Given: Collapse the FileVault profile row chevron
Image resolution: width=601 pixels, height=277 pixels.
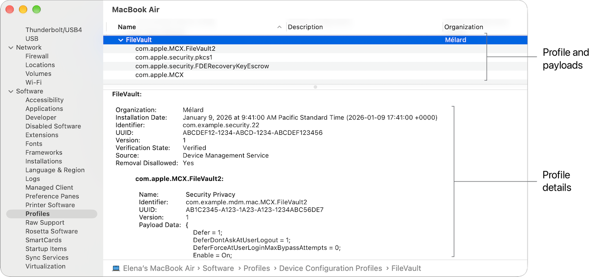Looking at the screenshot, I should [121, 40].
